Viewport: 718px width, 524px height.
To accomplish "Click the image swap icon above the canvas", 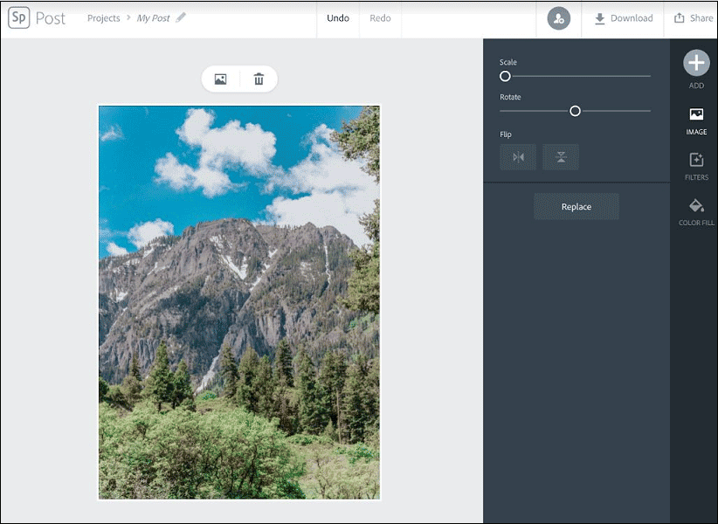I will 219,79.
